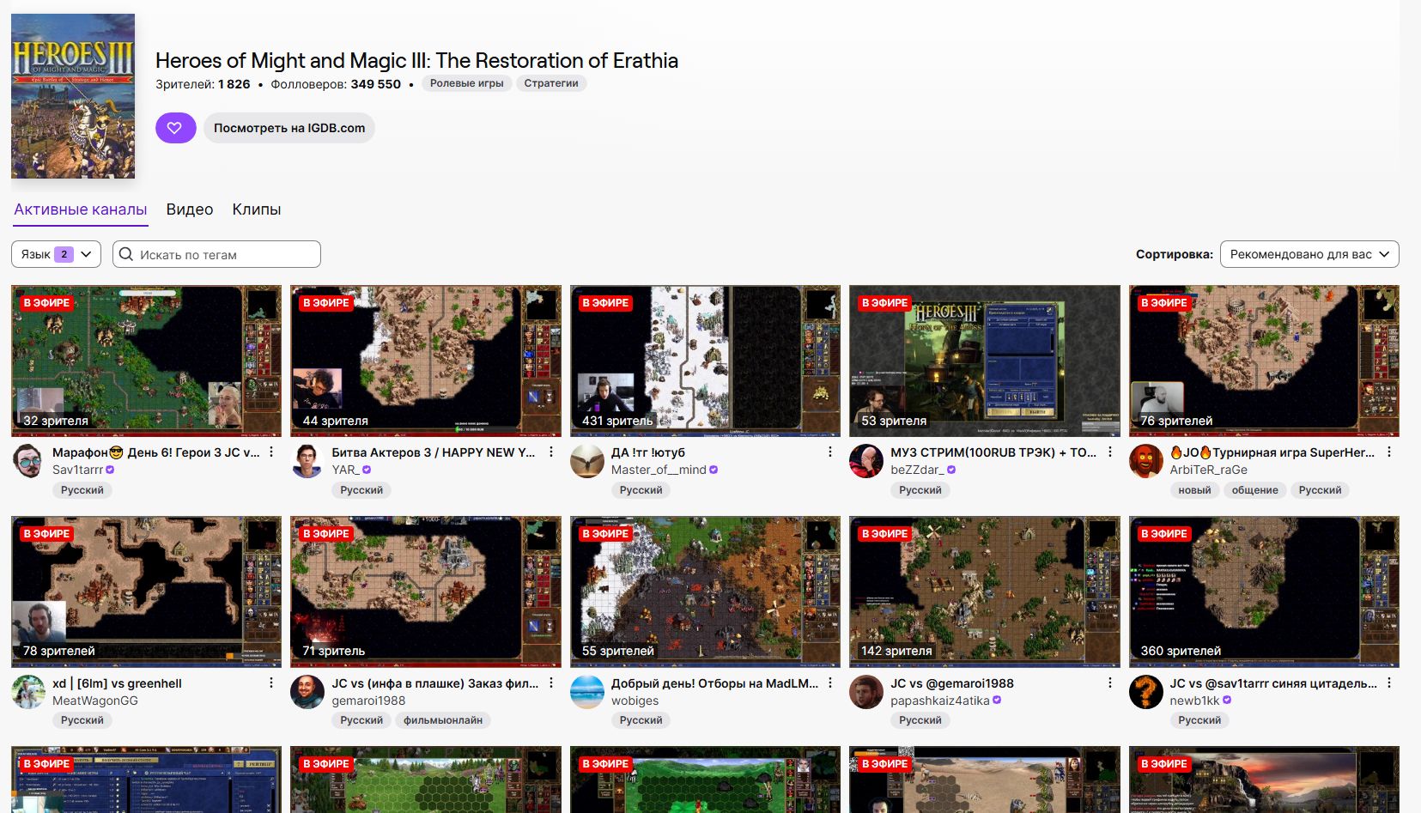Click channel name MeatWagonGG
This screenshot has height=813, width=1421.
95,701
